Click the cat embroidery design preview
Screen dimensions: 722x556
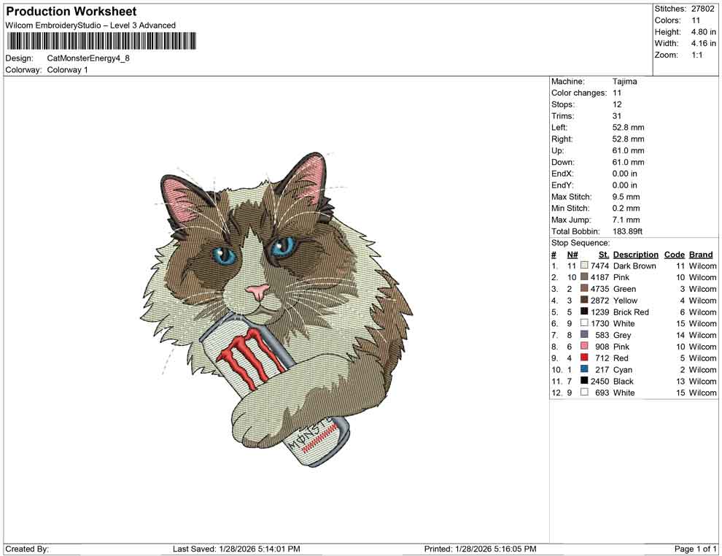point(276,309)
